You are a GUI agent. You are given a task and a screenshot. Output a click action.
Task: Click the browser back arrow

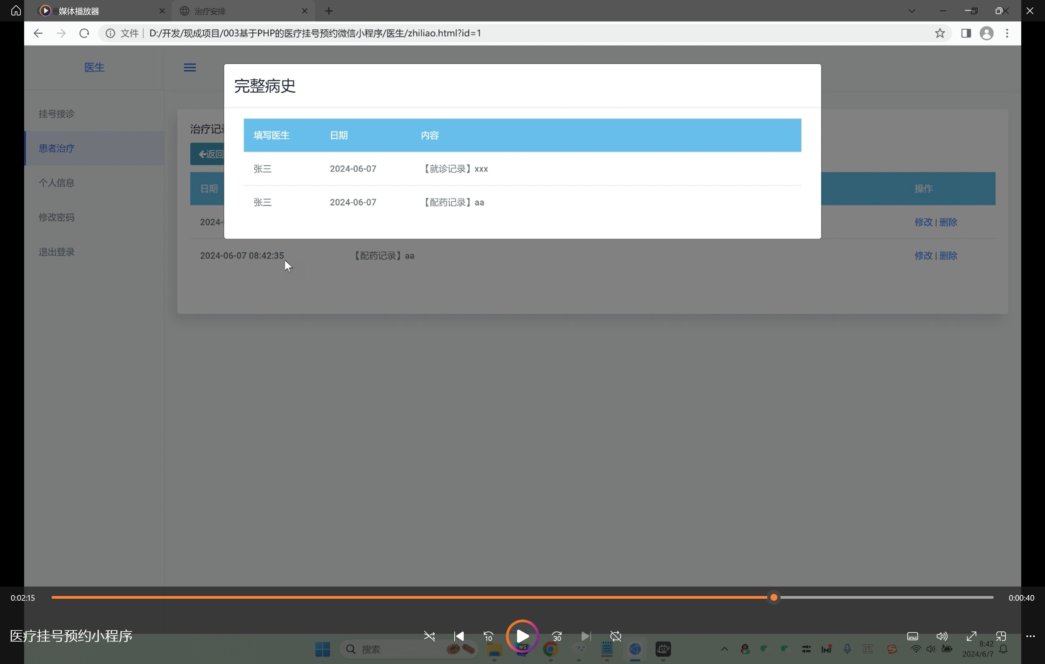[x=38, y=33]
